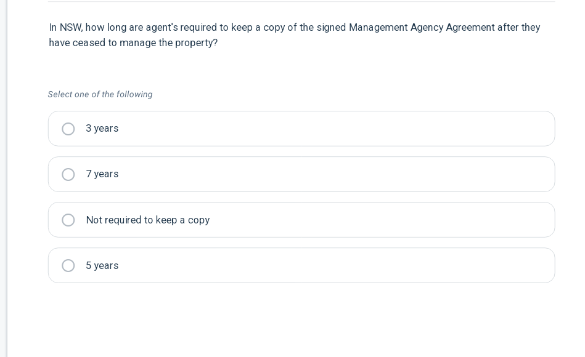Click the "Not required to keep a copy" answer card

tap(301, 220)
